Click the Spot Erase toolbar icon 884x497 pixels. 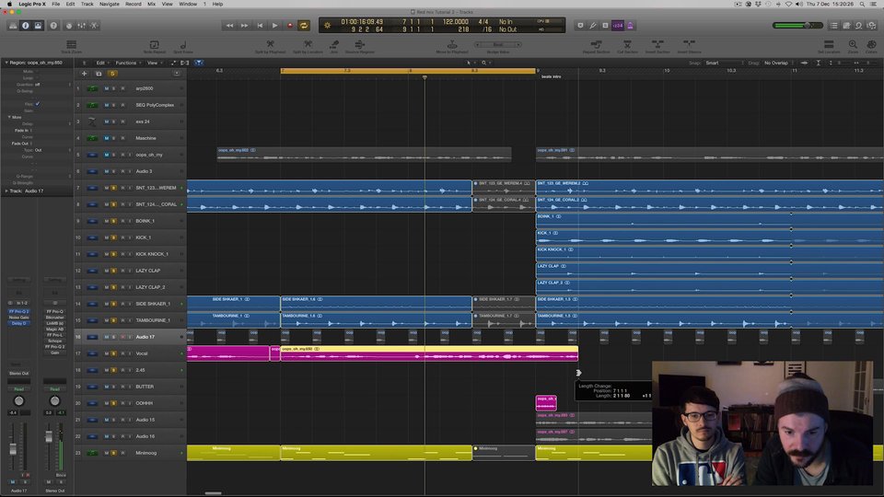pyautogui.click(x=182, y=46)
